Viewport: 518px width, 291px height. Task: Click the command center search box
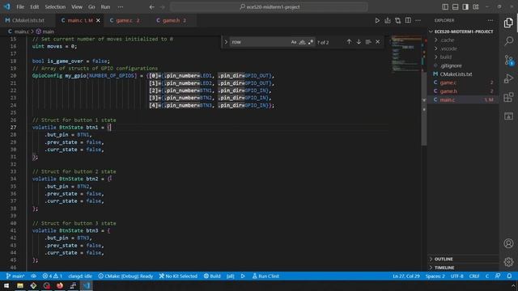click(269, 7)
